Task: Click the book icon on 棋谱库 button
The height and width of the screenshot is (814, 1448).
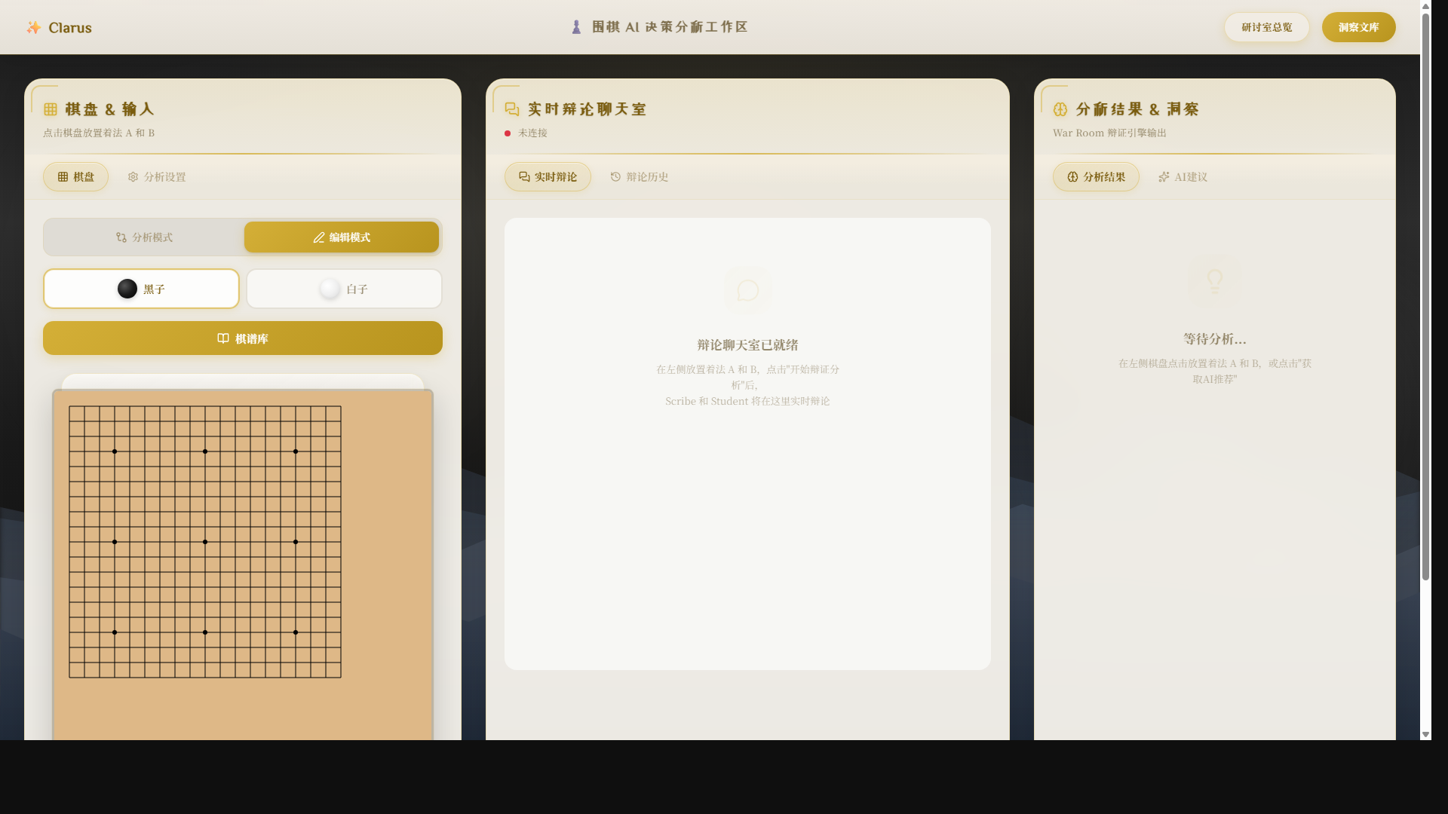Action: click(x=223, y=338)
